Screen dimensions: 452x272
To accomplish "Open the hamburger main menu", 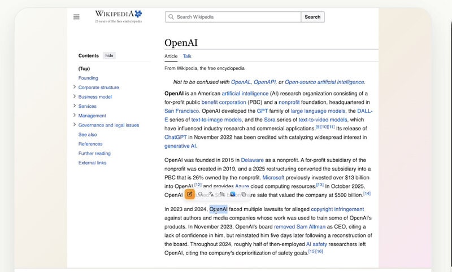I will click(x=76, y=17).
